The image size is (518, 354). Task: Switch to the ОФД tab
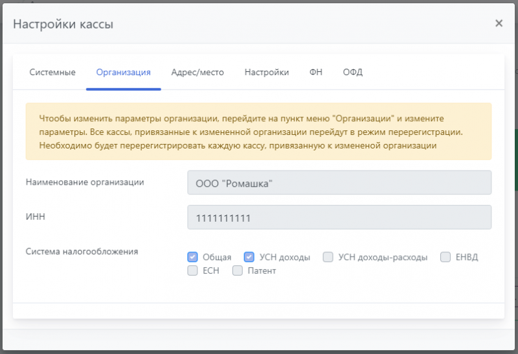(353, 72)
